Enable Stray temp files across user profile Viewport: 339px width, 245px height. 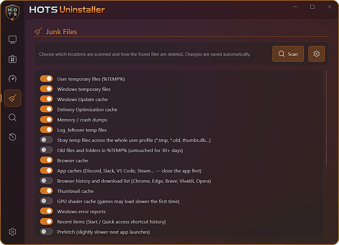[47, 140]
